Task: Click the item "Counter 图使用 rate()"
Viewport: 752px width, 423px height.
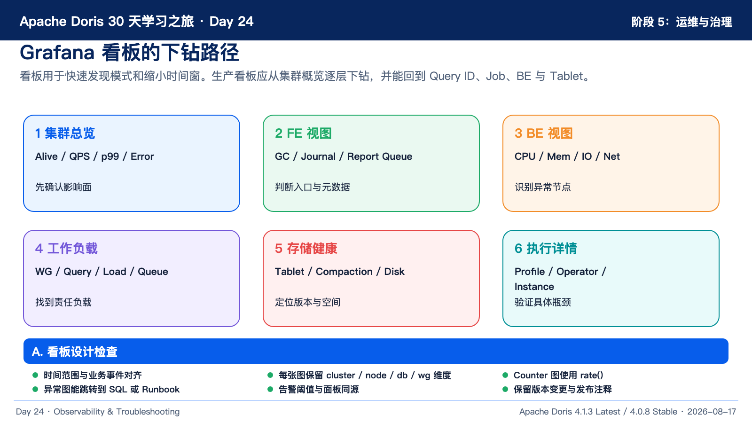Action: [558, 375]
